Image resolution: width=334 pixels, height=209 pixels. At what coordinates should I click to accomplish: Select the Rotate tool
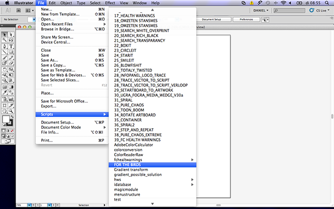(4, 69)
